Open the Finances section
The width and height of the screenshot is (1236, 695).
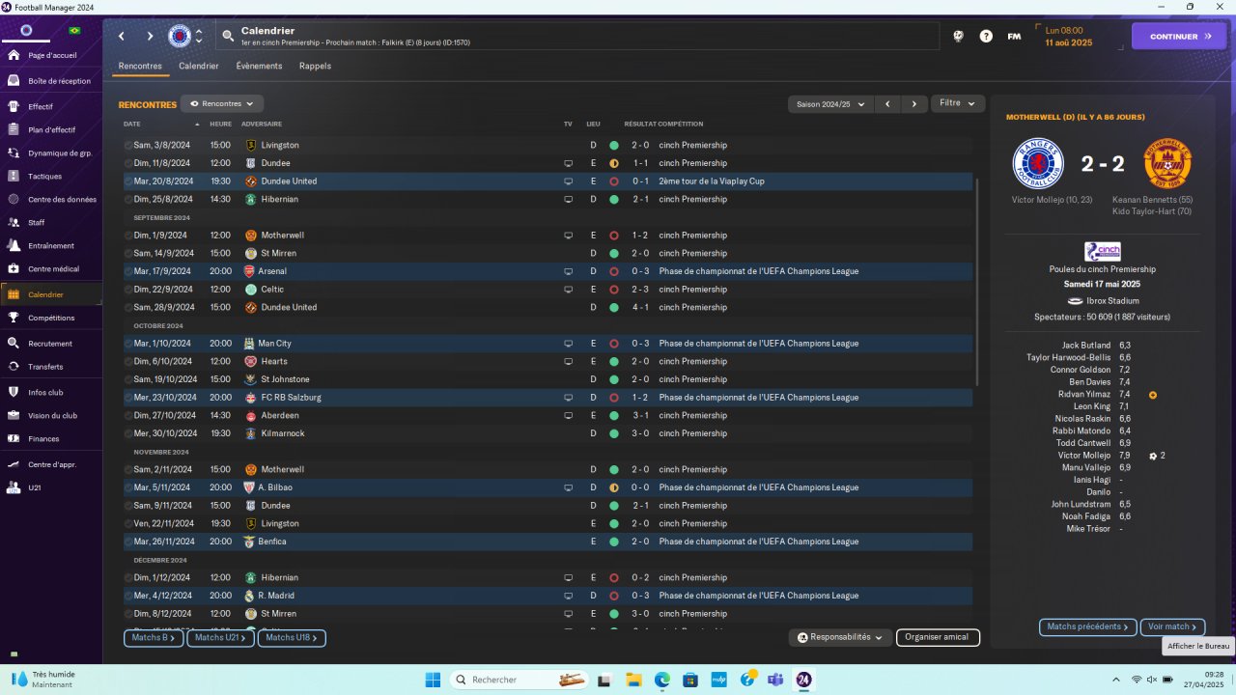(43, 438)
